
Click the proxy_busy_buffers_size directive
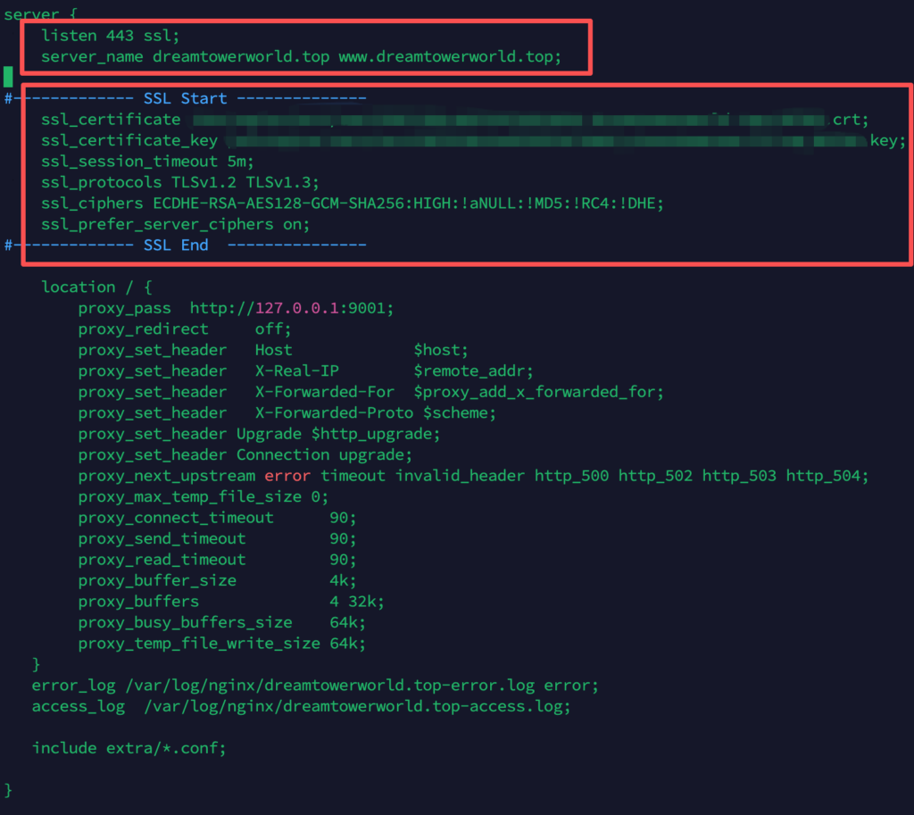point(185,622)
